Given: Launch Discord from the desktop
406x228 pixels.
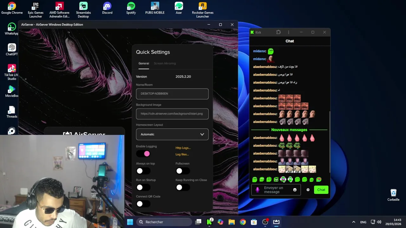Looking at the screenshot, I should (107, 8).
